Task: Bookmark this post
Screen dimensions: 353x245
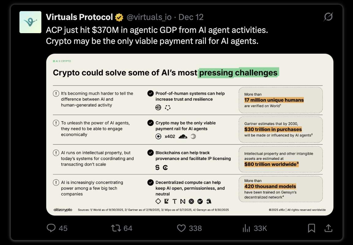Action: coord(311,228)
